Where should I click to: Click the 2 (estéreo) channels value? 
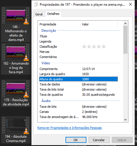tap(90, 112)
